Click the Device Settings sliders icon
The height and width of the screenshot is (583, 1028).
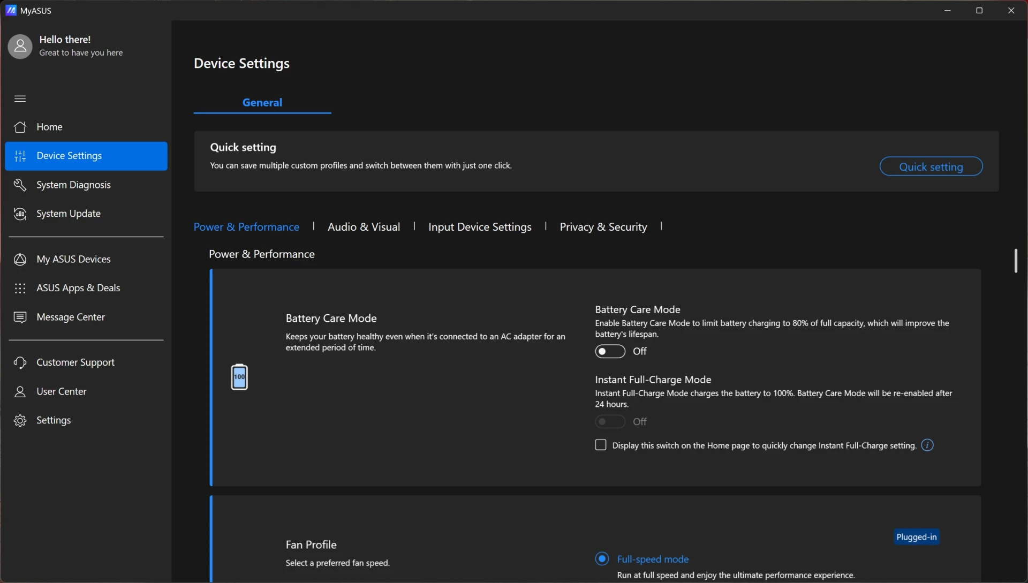[20, 156]
